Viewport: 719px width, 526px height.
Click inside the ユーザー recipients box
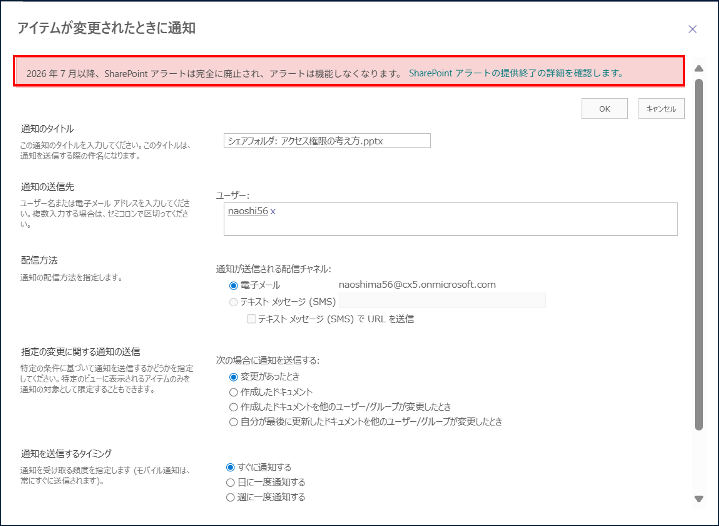[x=451, y=219]
